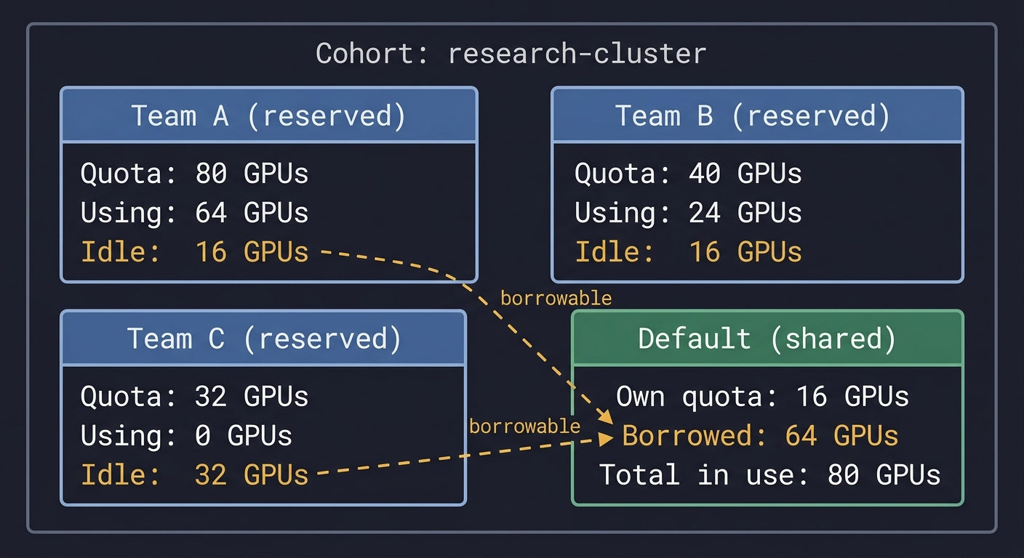The width and height of the screenshot is (1024, 558).
Task: Click Team A's 'Using: 64 GPUs' line
Action: click(194, 213)
